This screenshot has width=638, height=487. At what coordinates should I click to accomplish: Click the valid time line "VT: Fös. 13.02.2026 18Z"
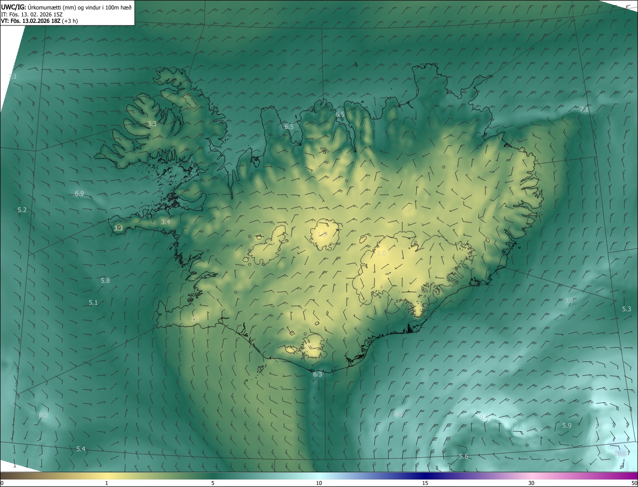(31, 21)
